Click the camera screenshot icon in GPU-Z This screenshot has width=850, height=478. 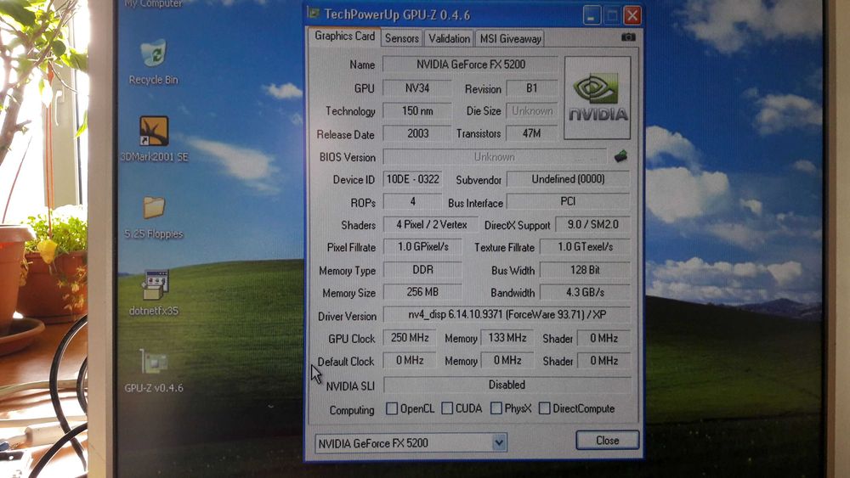click(x=628, y=37)
